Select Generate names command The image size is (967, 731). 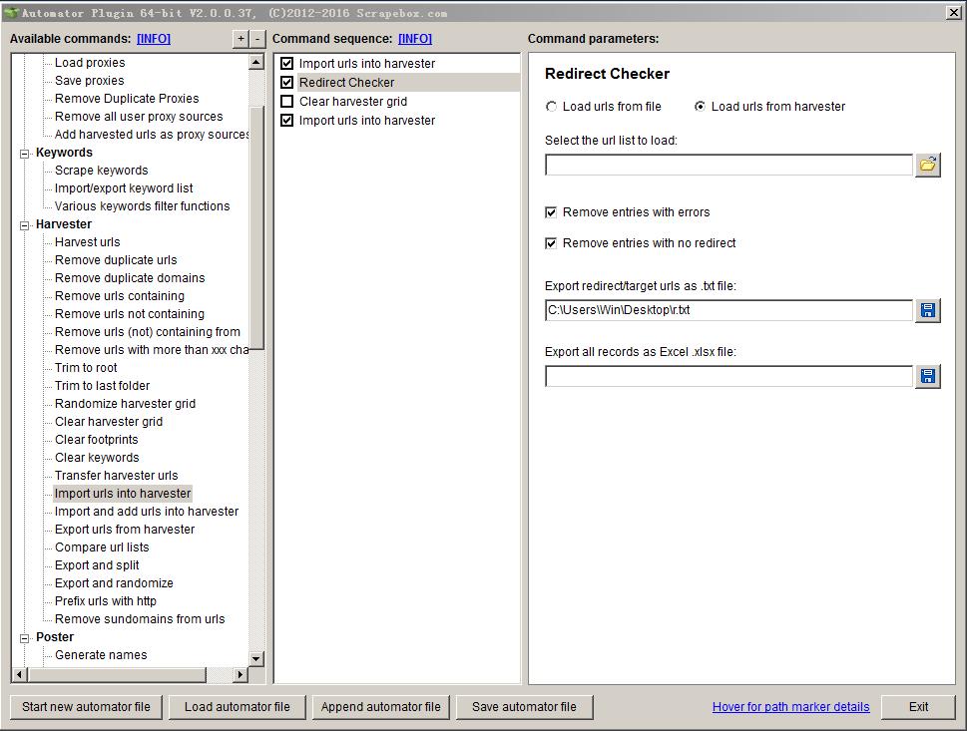coord(101,654)
